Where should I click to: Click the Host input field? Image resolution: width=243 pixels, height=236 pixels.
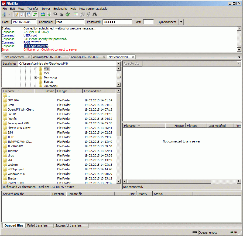click(24, 22)
